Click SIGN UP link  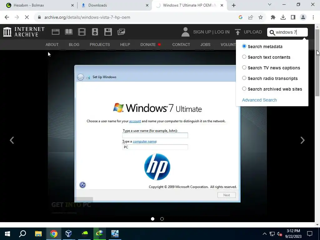202,32
